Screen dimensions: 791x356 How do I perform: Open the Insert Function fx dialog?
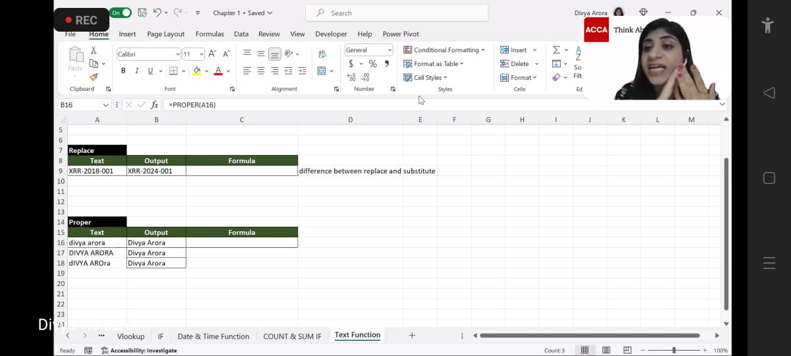click(x=154, y=105)
